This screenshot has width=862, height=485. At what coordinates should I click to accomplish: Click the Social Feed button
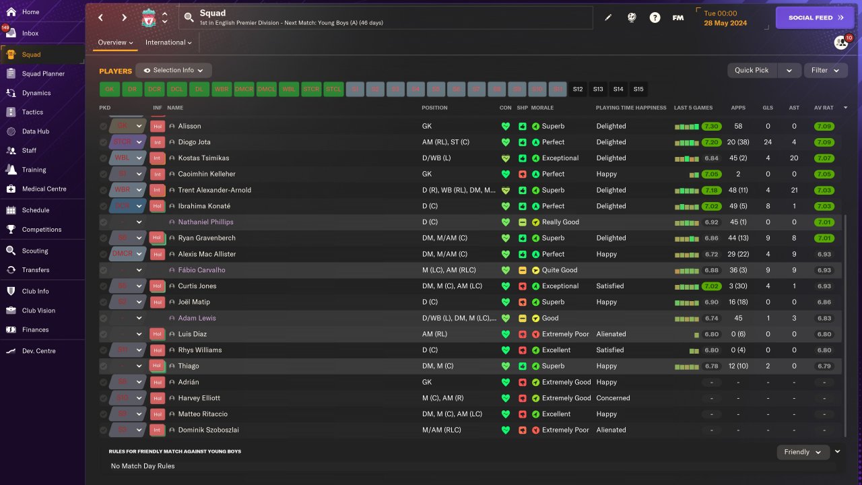(x=816, y=18)
